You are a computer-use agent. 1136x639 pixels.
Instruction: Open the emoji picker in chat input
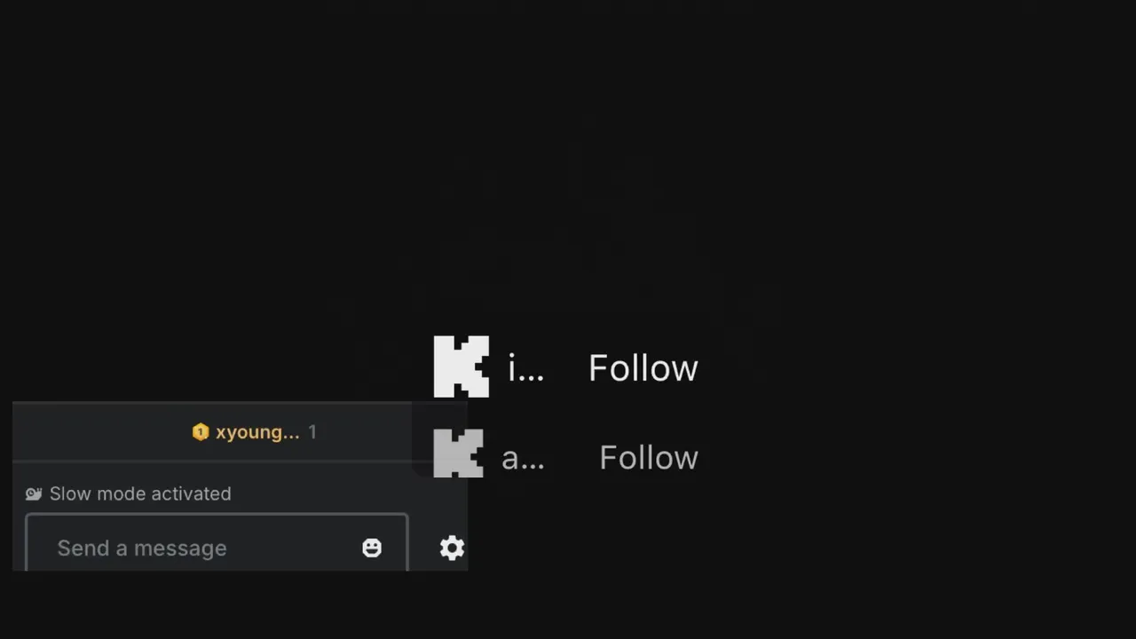point(372,548)
